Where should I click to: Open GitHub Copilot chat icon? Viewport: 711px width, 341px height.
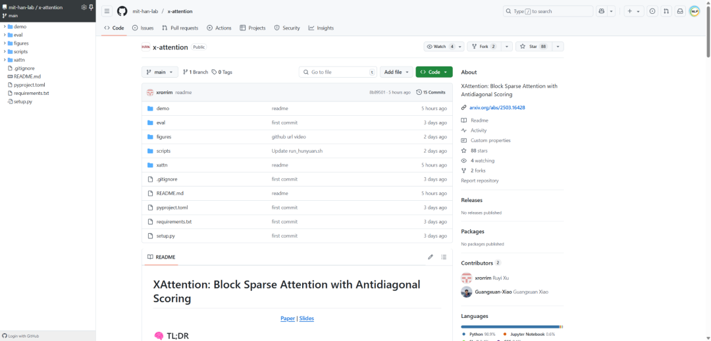pyautogui.click(x=602, y=11)
